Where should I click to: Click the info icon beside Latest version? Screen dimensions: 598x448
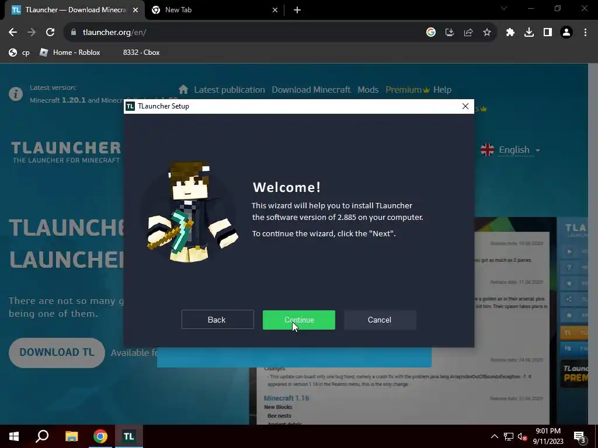click(16, 94)
